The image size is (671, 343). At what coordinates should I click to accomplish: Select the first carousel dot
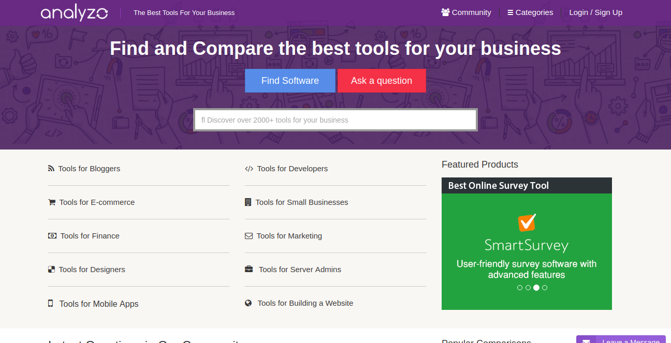pyautogui.click(x=520, y=288)
